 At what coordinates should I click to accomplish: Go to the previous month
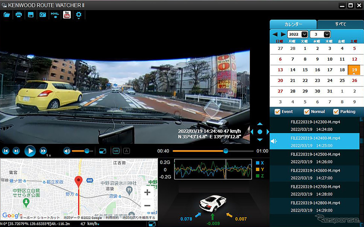275,34
